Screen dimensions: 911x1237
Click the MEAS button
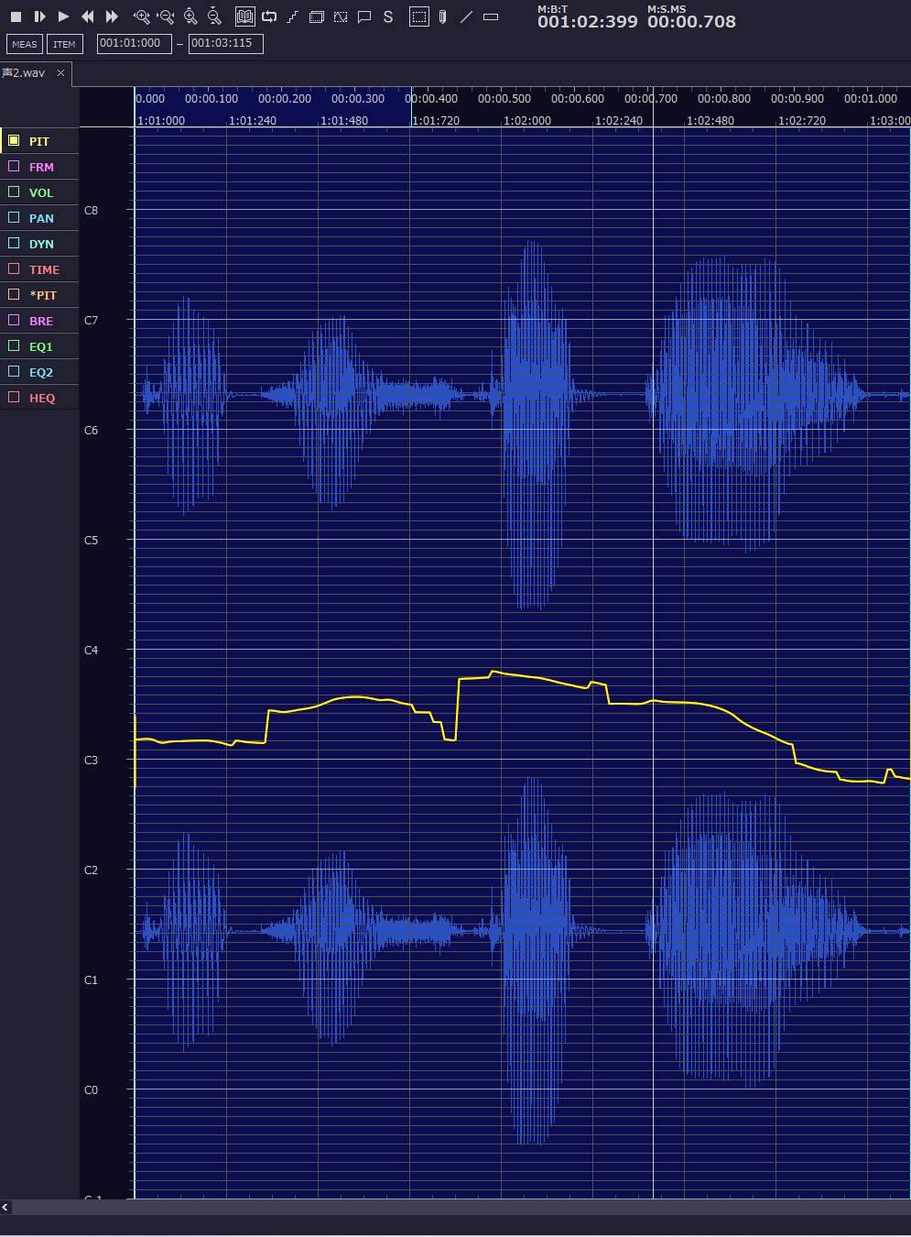point(25,44)
